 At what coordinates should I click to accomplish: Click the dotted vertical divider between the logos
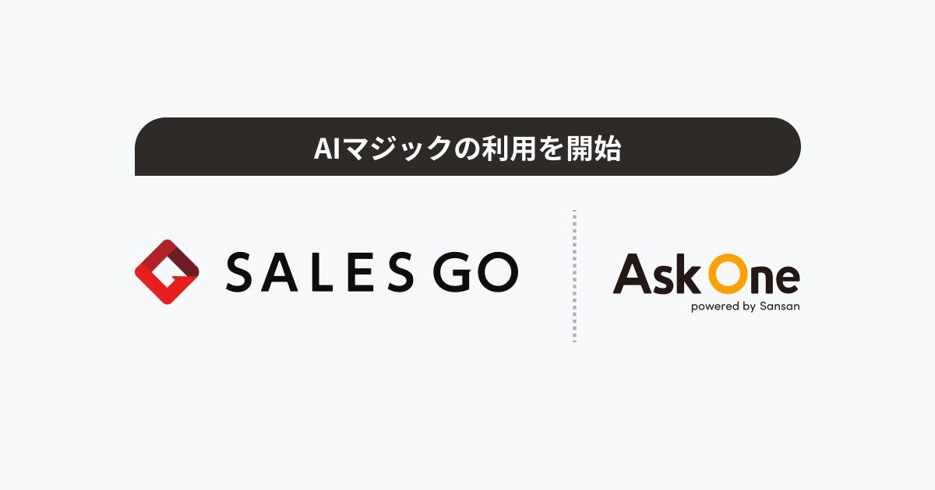[x=574, y=275]
